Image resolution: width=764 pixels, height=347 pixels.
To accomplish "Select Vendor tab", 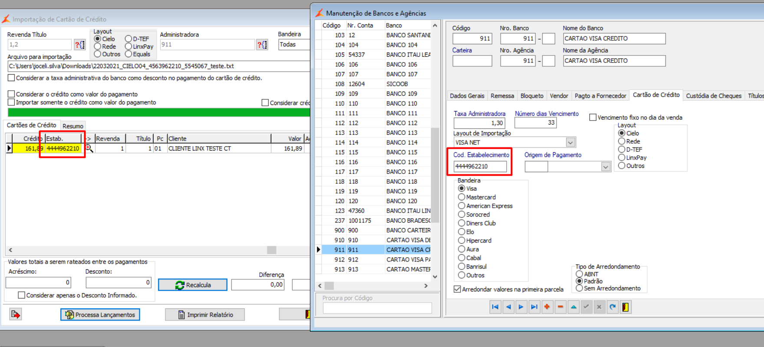I will coord(559,96).
